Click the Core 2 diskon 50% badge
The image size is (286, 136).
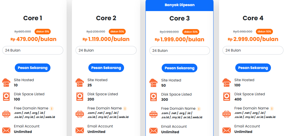[117, 32]
